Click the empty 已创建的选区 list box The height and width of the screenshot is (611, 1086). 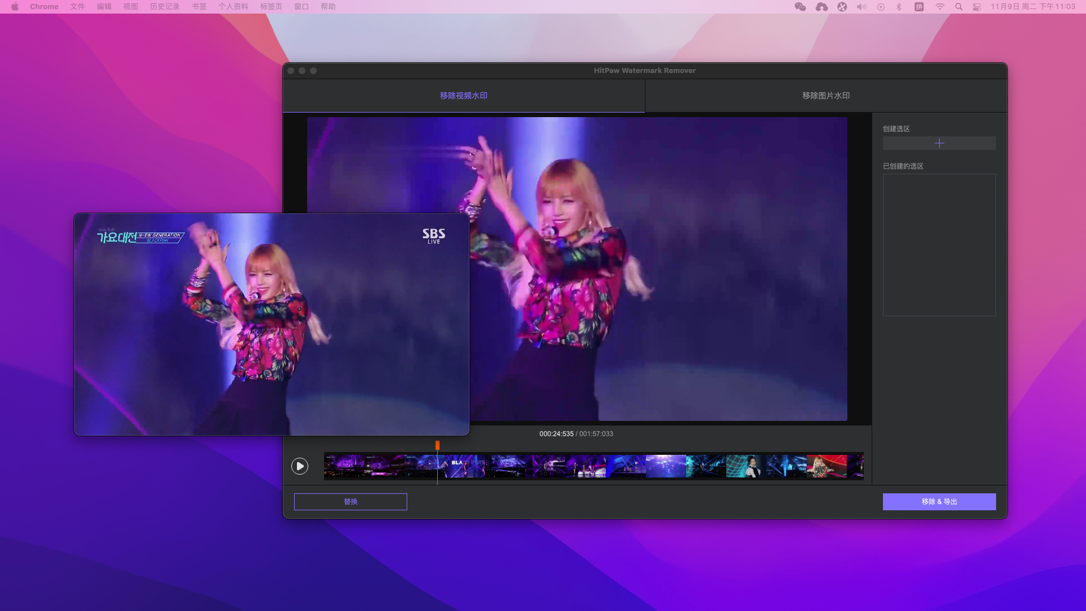tap(939, 245)
